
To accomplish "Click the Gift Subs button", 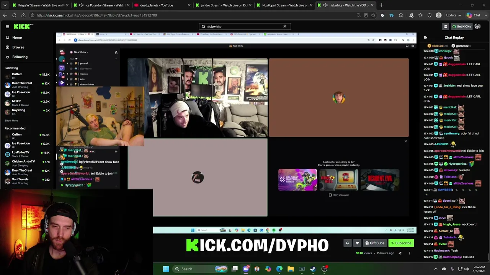I will 374,243.
